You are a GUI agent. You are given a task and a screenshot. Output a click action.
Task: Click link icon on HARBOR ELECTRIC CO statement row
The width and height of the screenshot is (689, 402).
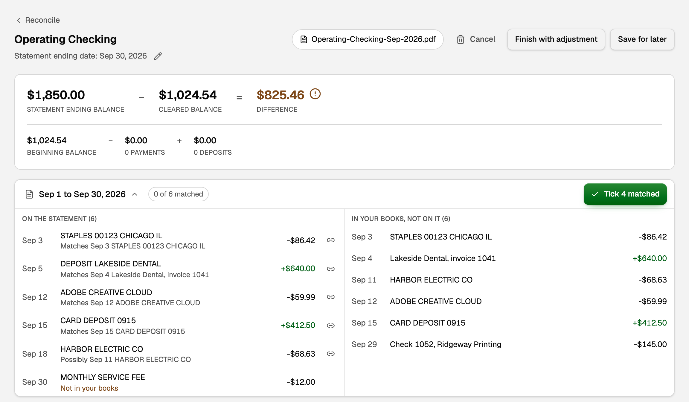[x=330, y=354]
